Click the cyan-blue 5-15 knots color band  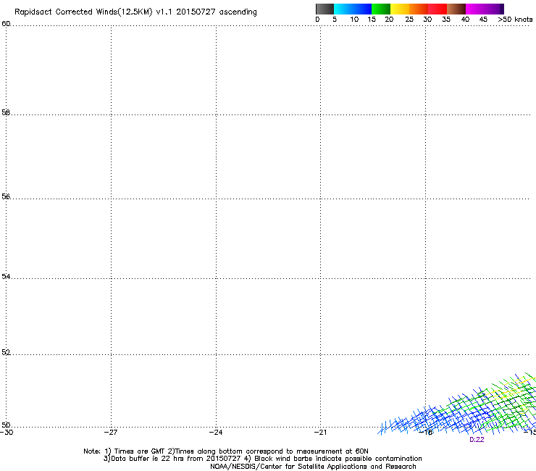(x=353, y=9)
